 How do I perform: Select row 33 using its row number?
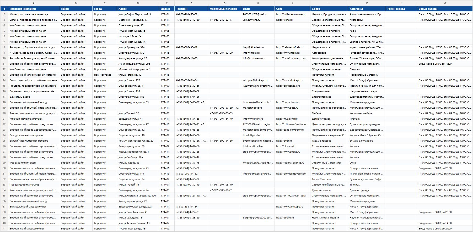click(x=4, y=185)
